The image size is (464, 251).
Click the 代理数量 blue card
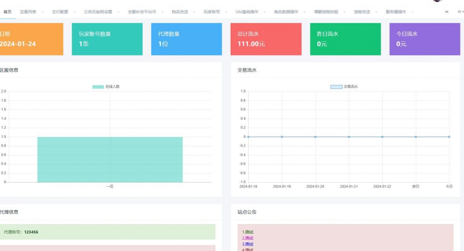point(186,39)
